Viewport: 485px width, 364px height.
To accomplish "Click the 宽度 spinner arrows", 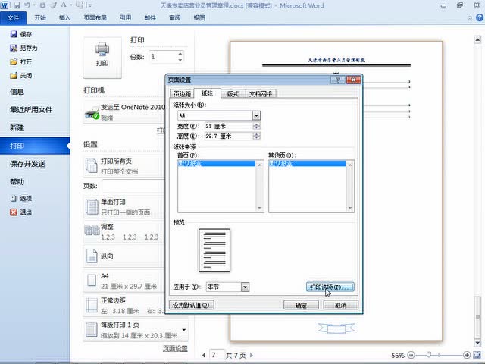I will (x=256, y=127).
